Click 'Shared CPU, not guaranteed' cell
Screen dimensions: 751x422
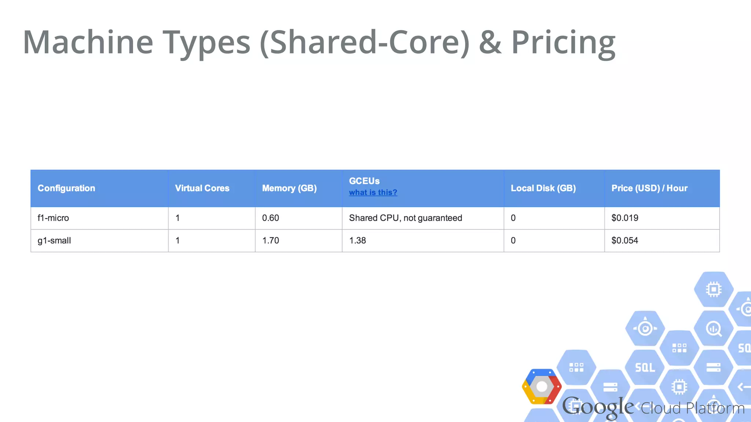pyautogui.click(x=423, y=218)
